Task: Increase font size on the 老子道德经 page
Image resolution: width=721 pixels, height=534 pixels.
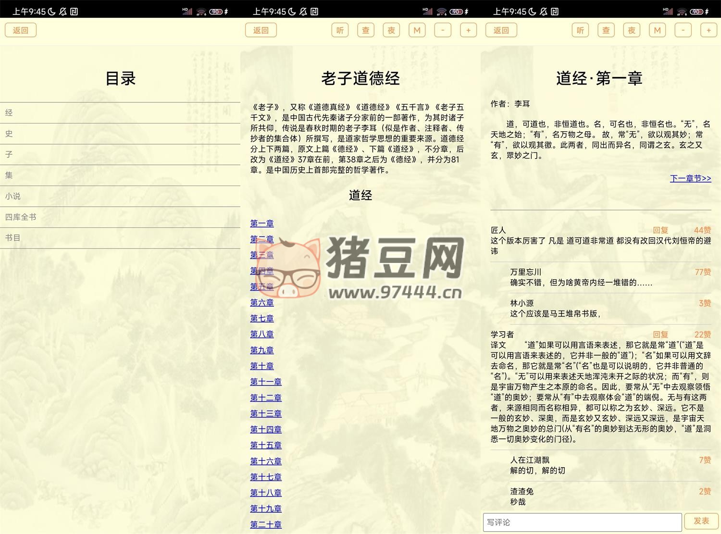Action: point(468,30)
